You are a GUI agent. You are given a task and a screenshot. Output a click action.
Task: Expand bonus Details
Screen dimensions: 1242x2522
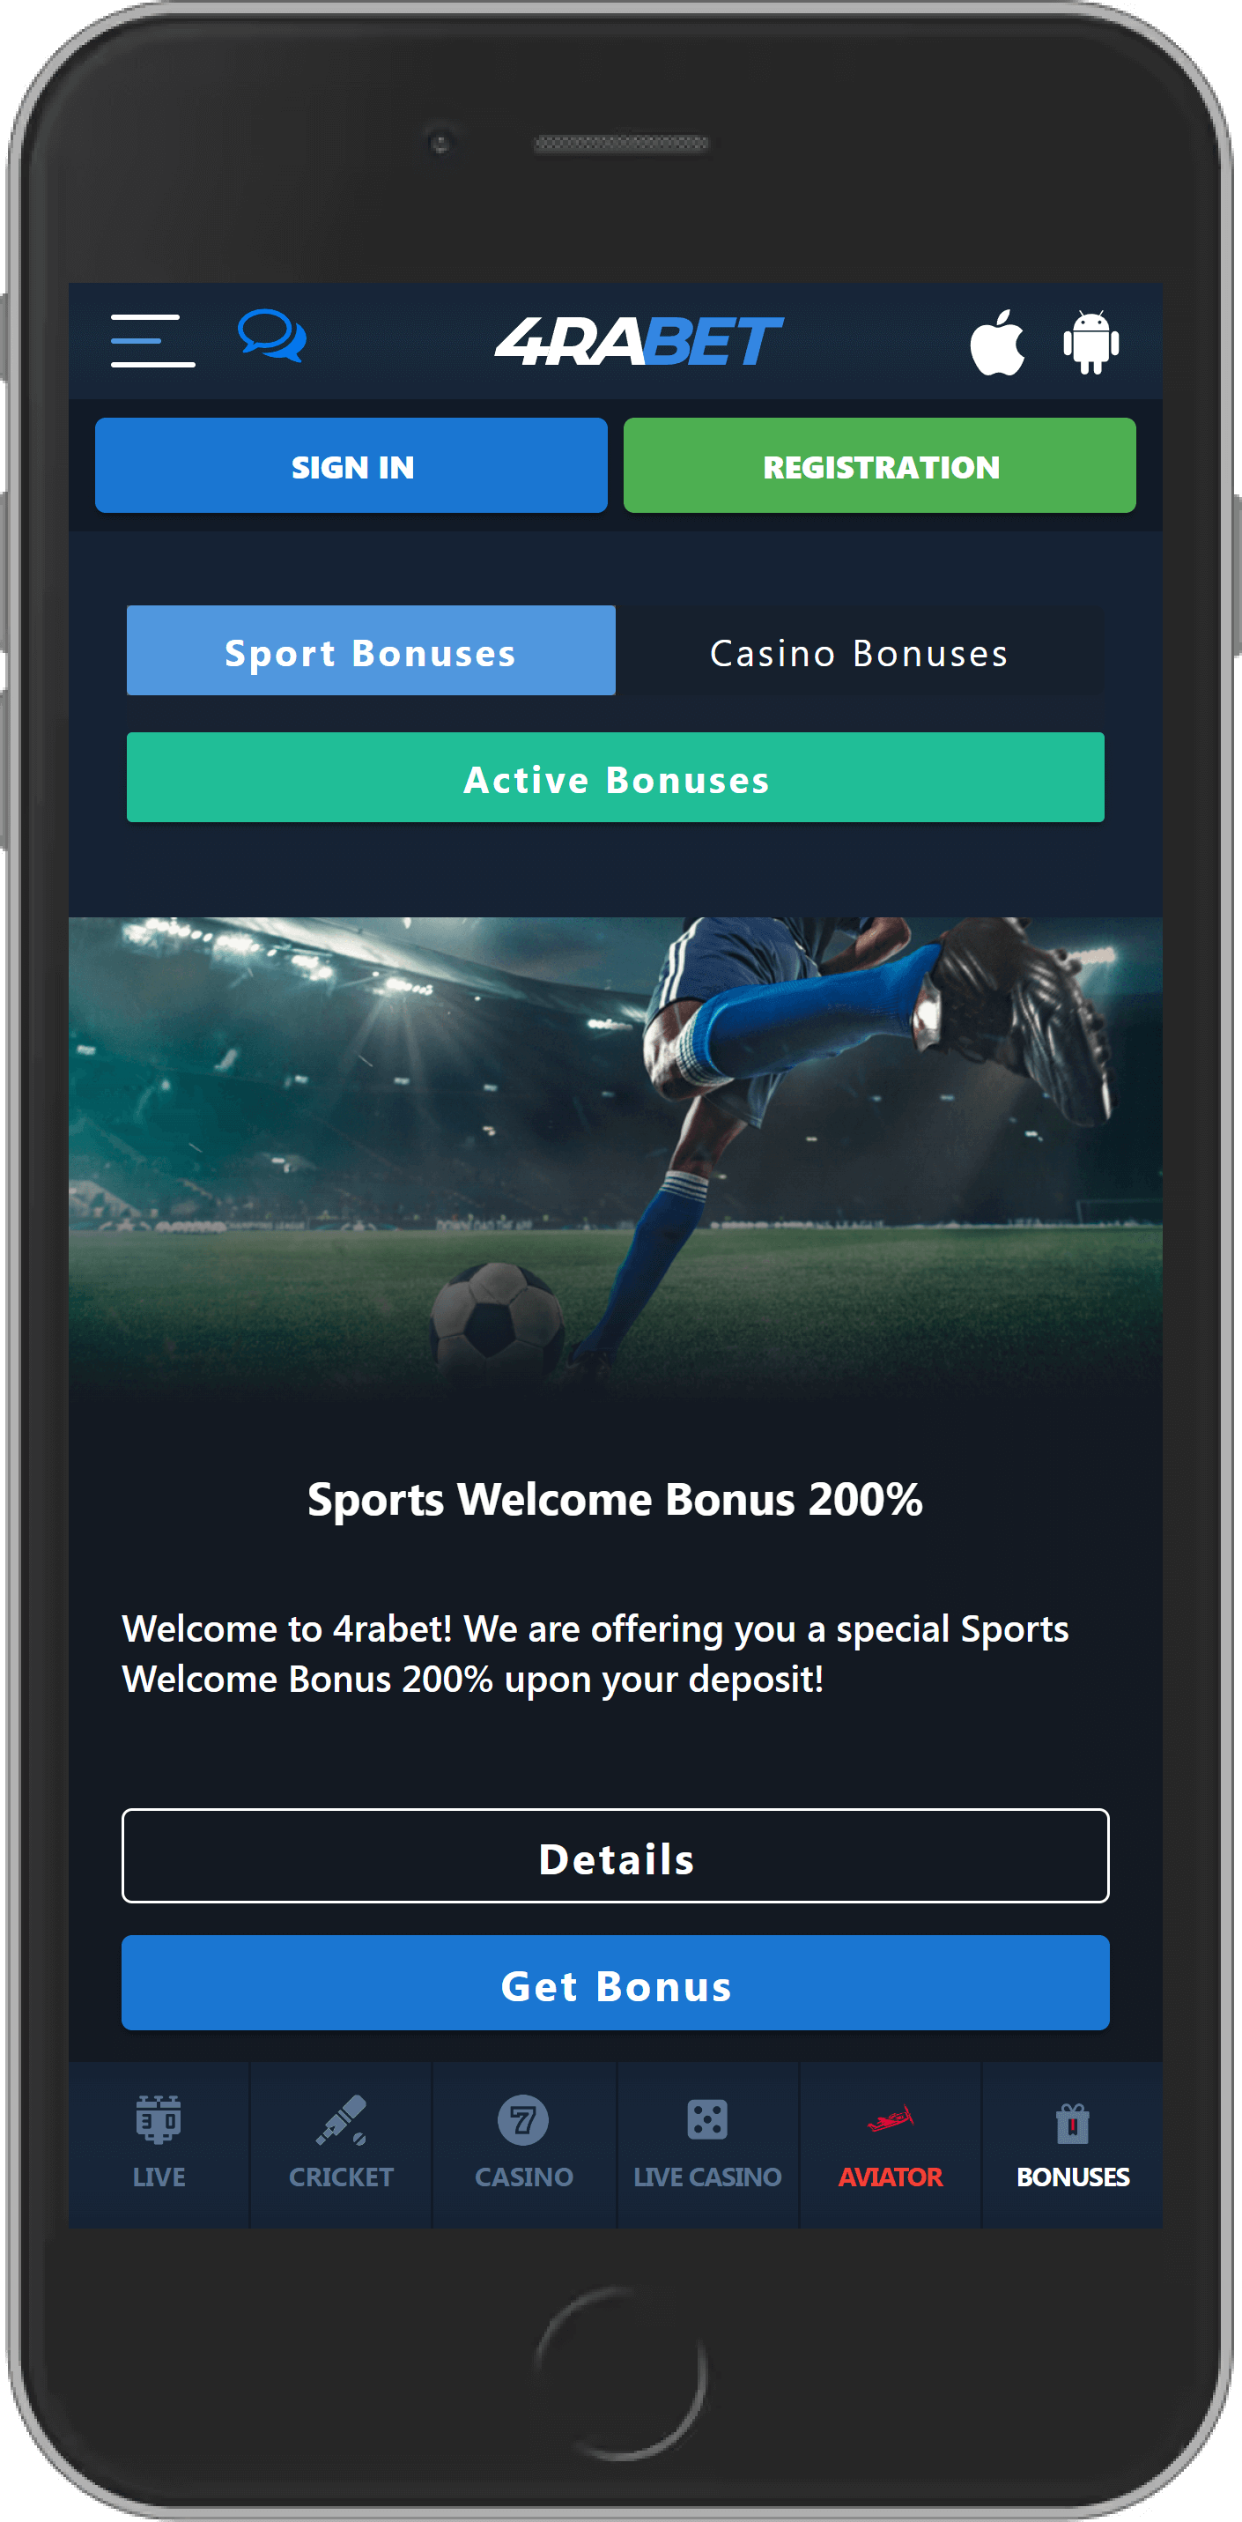pos(616,1858)
